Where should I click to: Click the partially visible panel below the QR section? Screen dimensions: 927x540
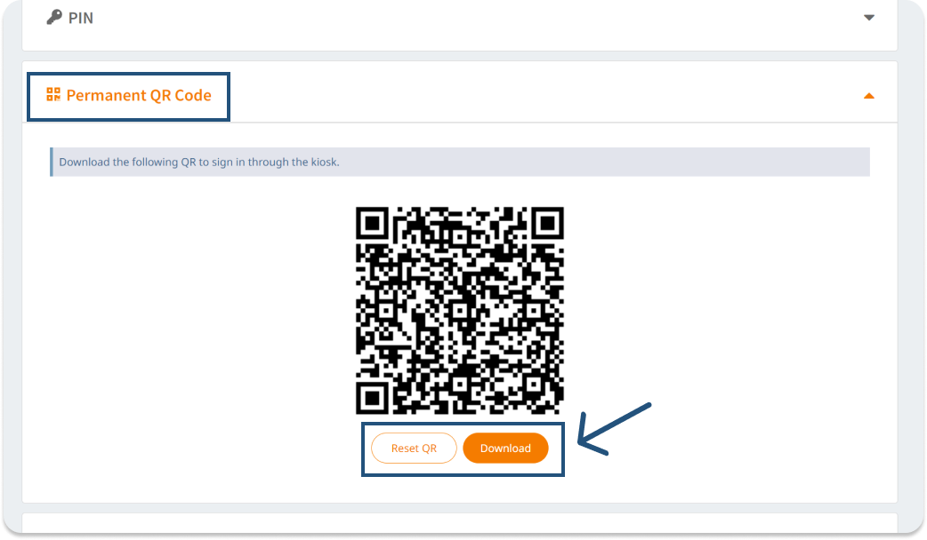[459, 522]
